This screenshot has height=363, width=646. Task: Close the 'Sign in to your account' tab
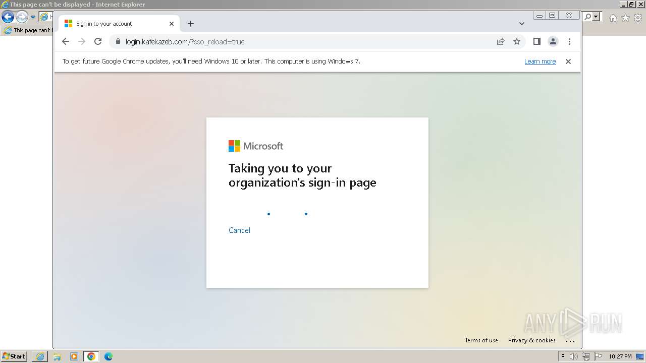coord(172,24)
